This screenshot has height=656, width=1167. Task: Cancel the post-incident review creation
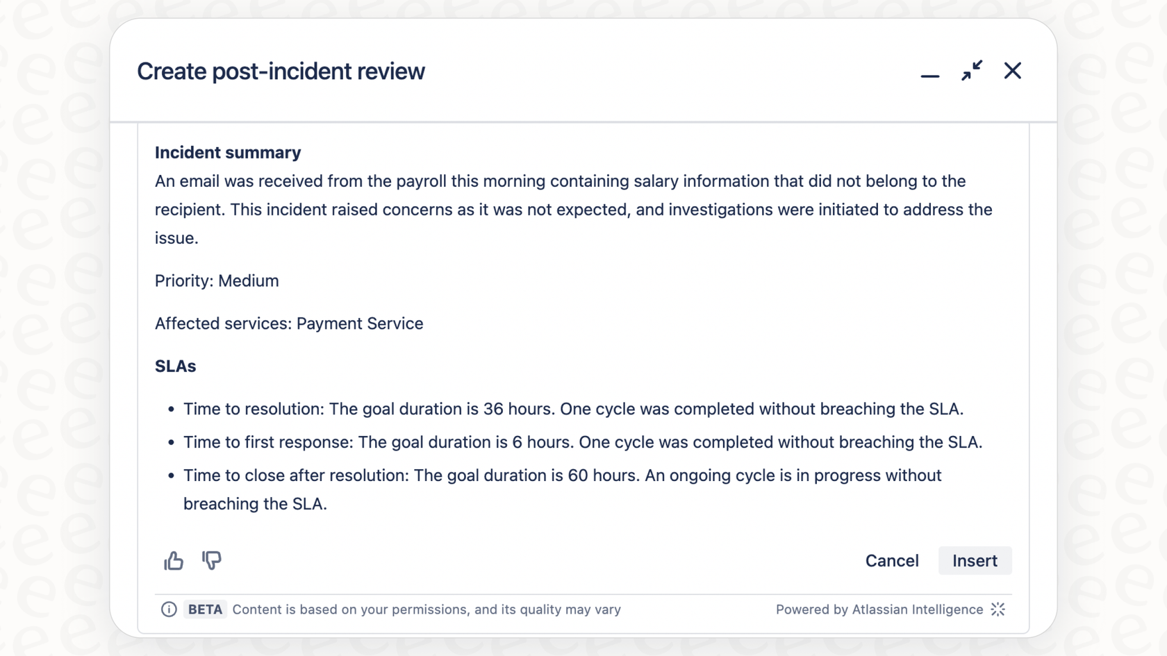pyautogui.click(x=892, y=560)
